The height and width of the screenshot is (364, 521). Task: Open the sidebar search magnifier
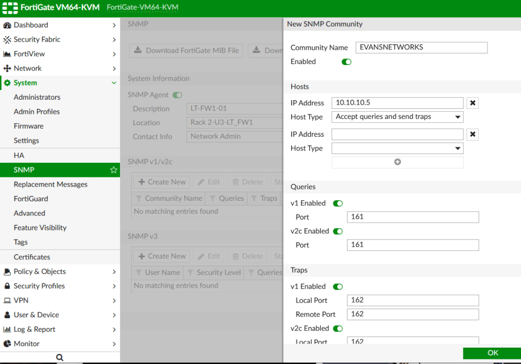coord(60,357)
